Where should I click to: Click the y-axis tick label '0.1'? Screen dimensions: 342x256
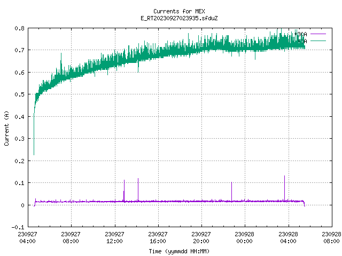(19, 183)
